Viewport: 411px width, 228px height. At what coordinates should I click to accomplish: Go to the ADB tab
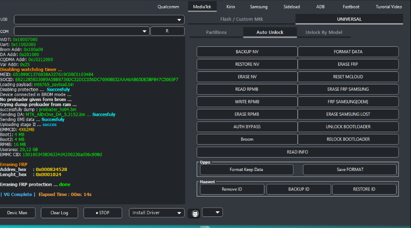tap(320, 7)
